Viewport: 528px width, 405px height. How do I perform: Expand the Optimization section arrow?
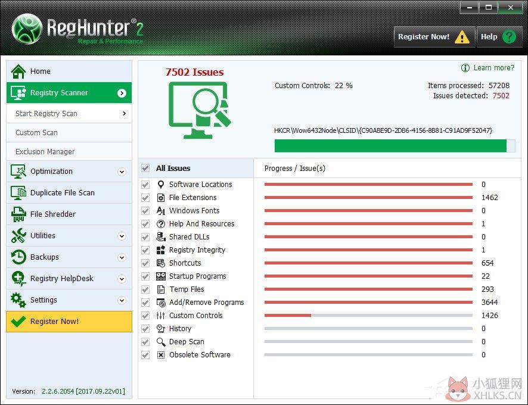pyautogui.click(x=122, y=172)
